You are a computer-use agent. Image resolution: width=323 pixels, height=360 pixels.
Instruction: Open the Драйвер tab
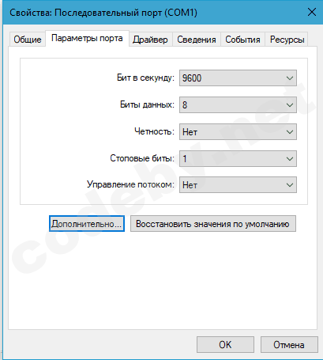click(x=150, y=40)
